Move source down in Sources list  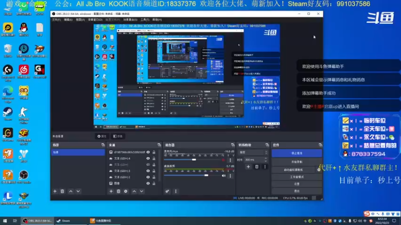point(142,191)
